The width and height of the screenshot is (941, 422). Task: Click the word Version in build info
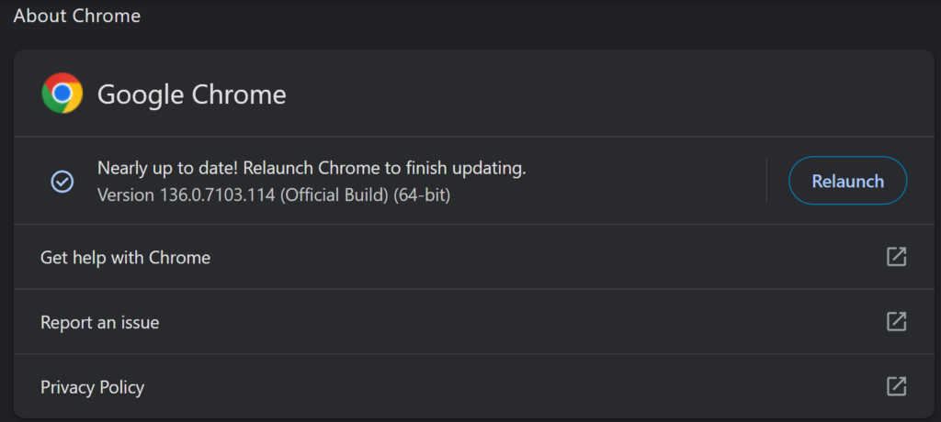click(x=124, y=195)
